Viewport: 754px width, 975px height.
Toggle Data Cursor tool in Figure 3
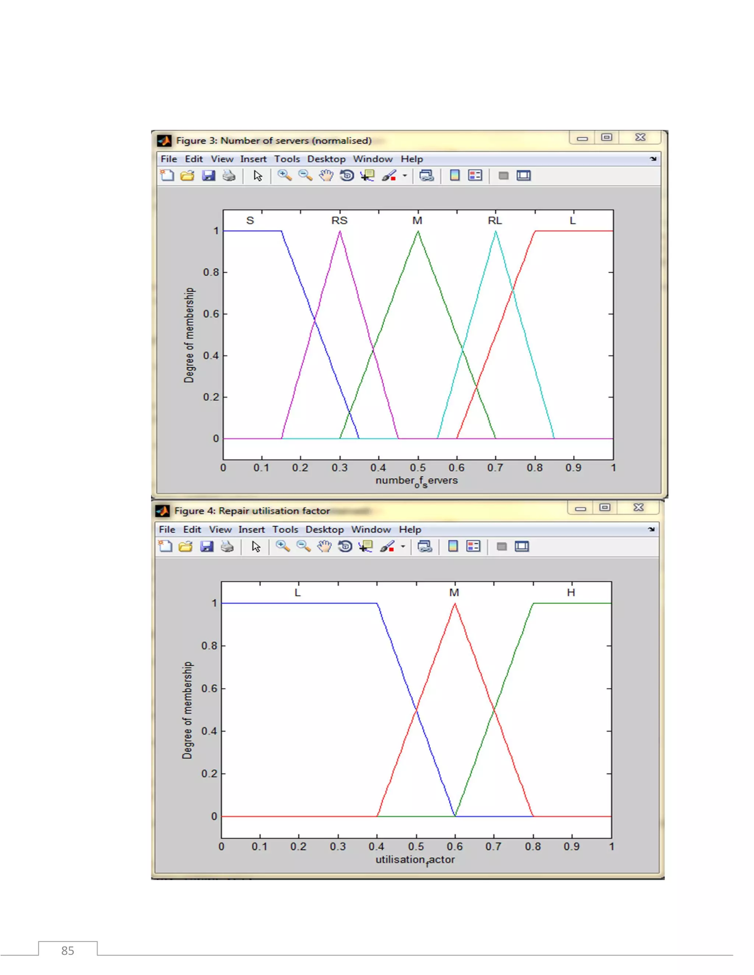pyautogui.click(x=368, y=175)
